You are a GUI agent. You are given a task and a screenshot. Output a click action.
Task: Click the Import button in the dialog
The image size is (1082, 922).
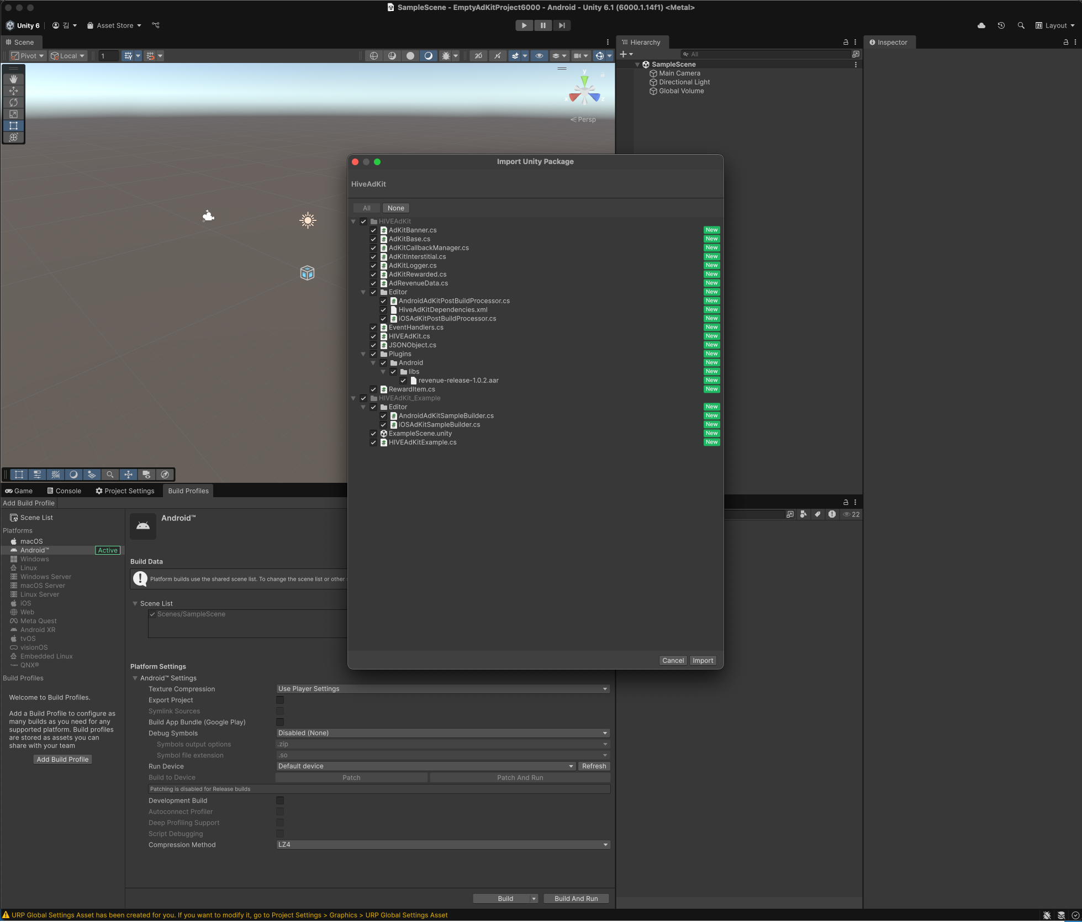coord(703,660)
